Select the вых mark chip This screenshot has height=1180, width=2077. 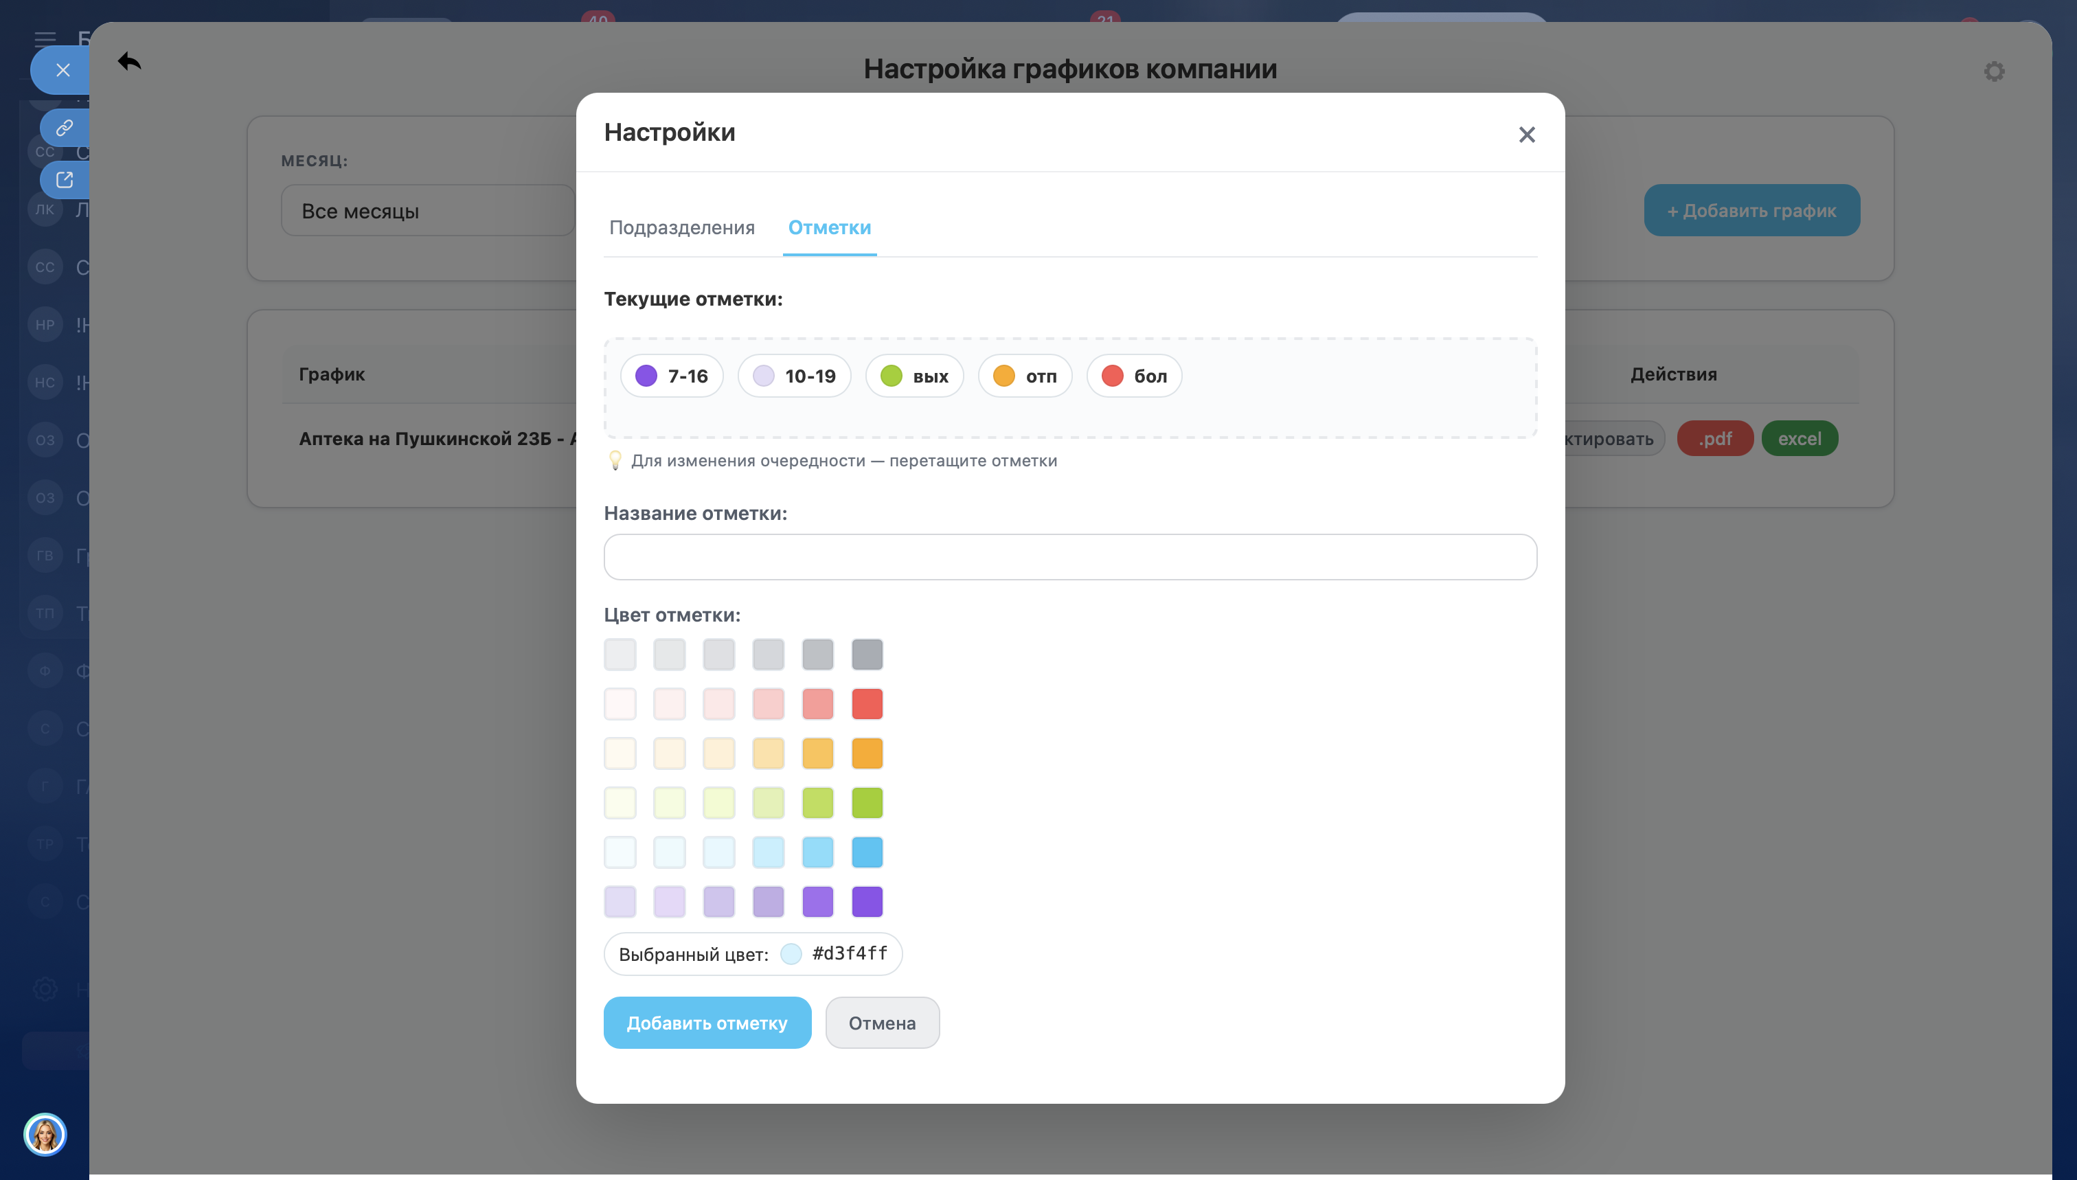(914, 376)
